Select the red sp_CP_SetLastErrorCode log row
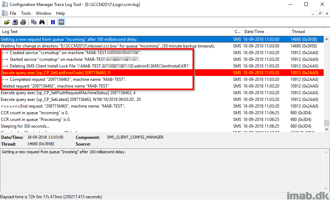The width and height of the screenshot is (330, 200). [x=116, y=73]
